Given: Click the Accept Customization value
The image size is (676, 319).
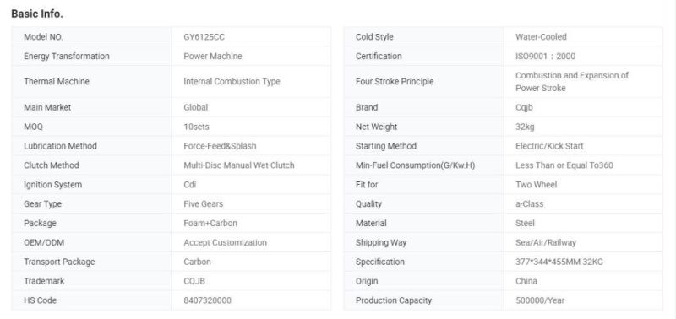Looking at the screenshot, I should (x=225, y=242).
